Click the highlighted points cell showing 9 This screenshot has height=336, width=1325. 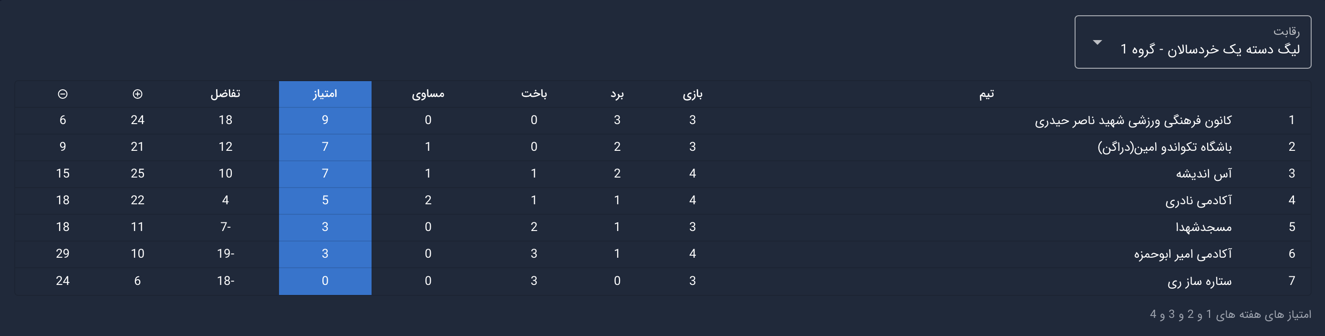325,120
